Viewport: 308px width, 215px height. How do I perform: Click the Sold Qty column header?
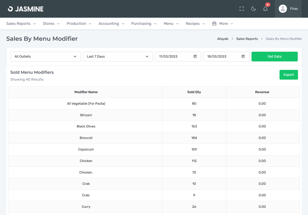[194, 92]
